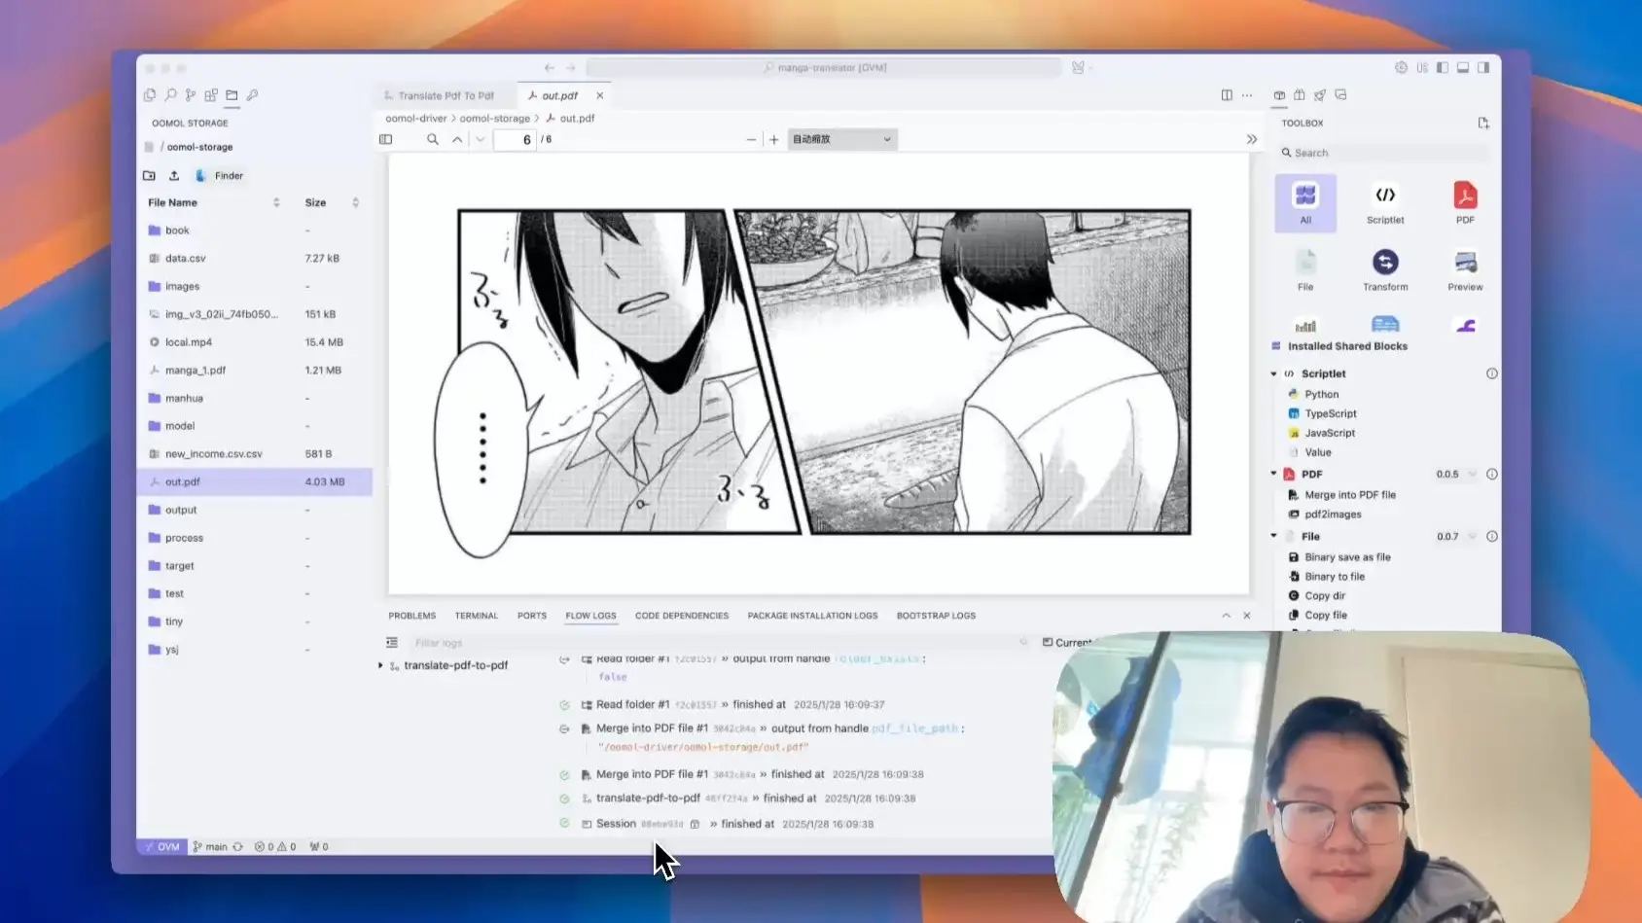Close the out.pdf editor tab
The image size is (1642, 923).
click(x=600, y=95)
